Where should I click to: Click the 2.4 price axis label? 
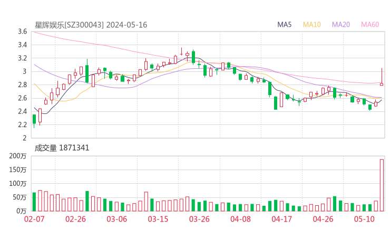22,111
